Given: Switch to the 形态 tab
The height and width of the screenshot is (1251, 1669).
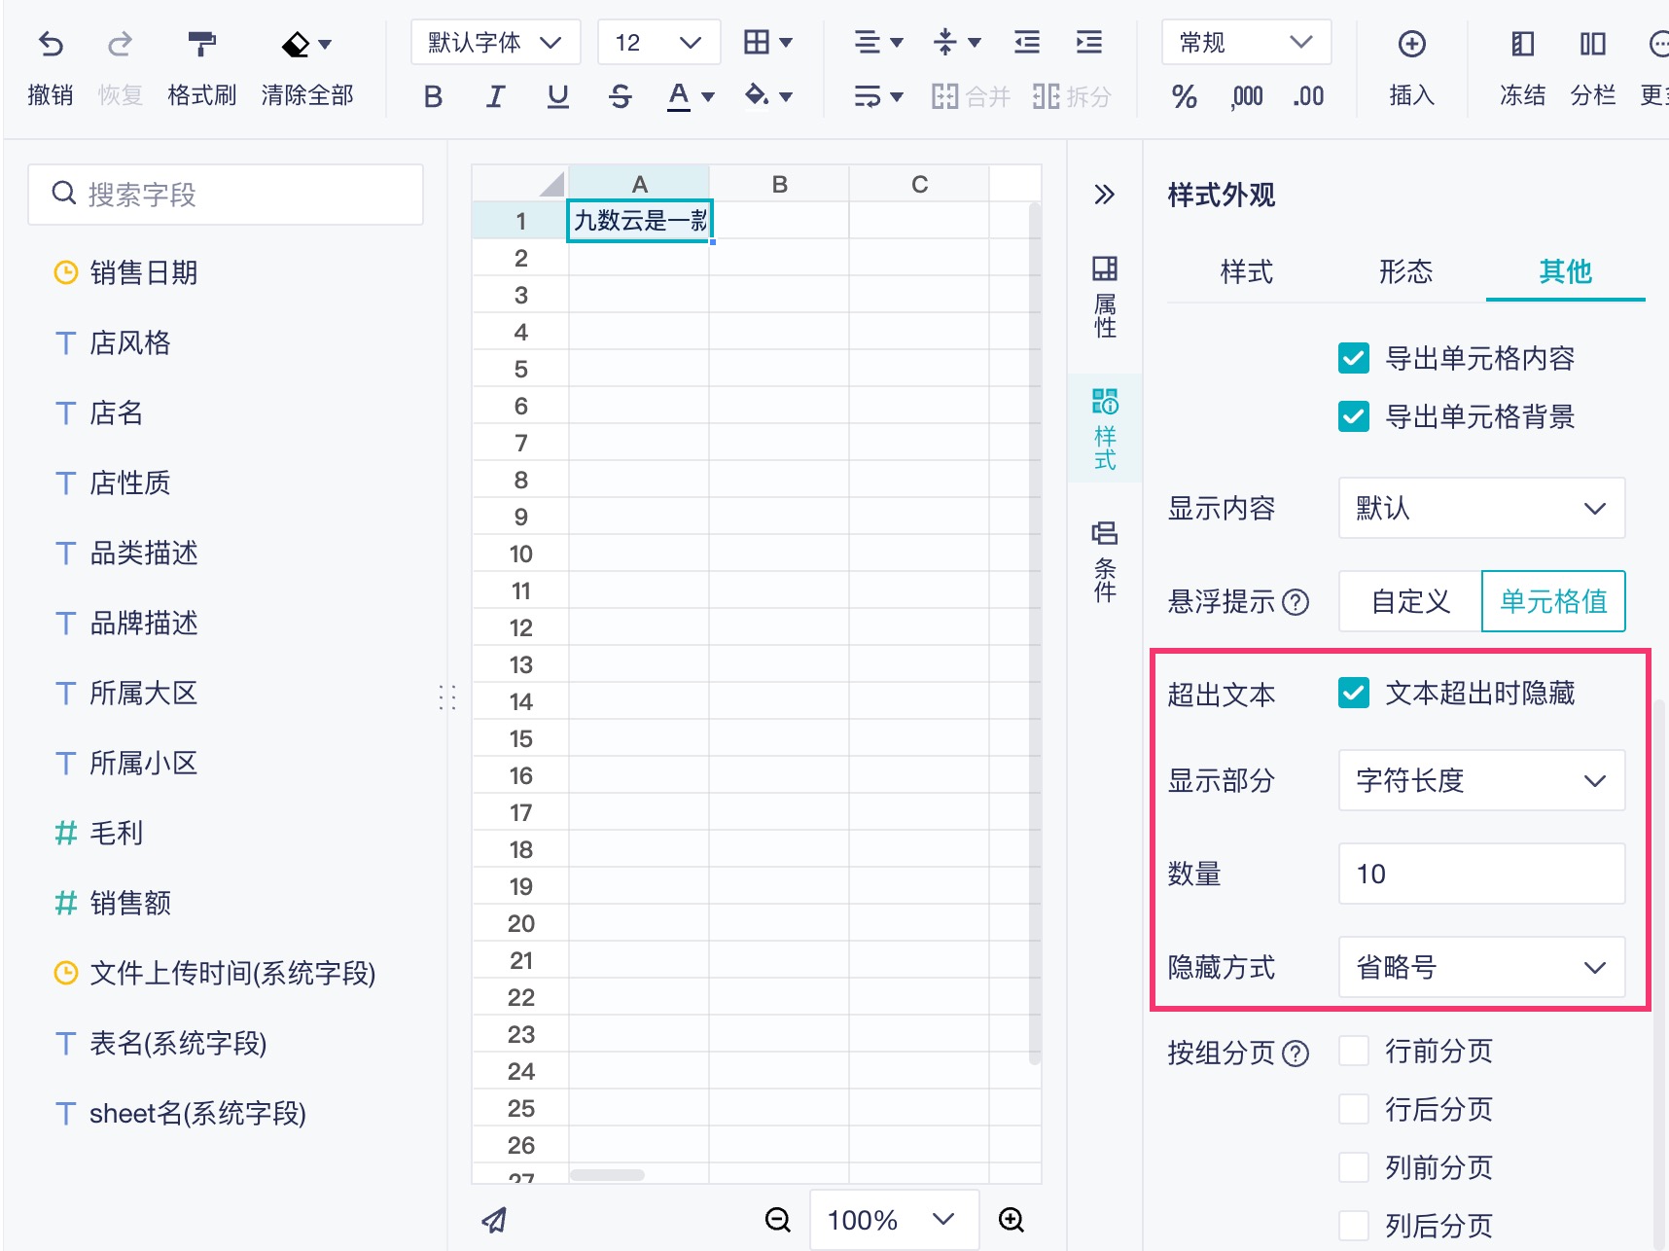Looking at the screenshot, I should [1406, 271].
